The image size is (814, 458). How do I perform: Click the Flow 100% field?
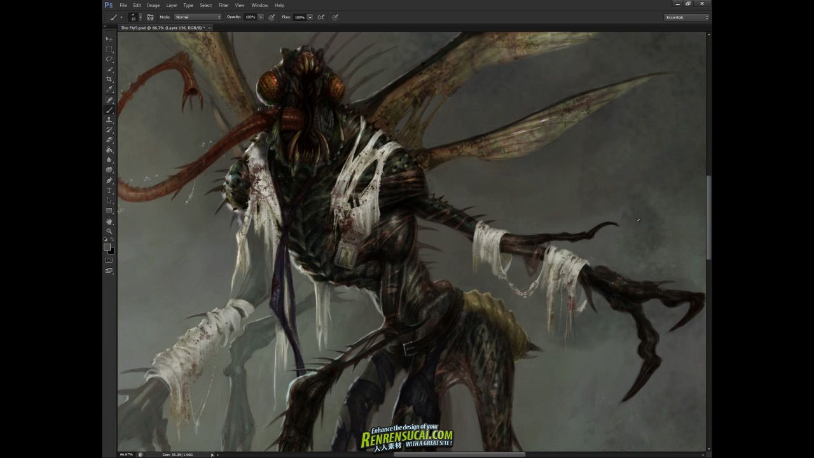click(x=300, y=17)
